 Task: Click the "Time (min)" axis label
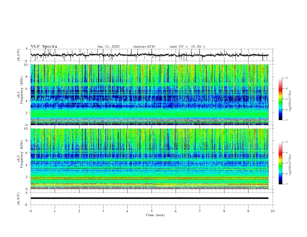click(155, 215)
